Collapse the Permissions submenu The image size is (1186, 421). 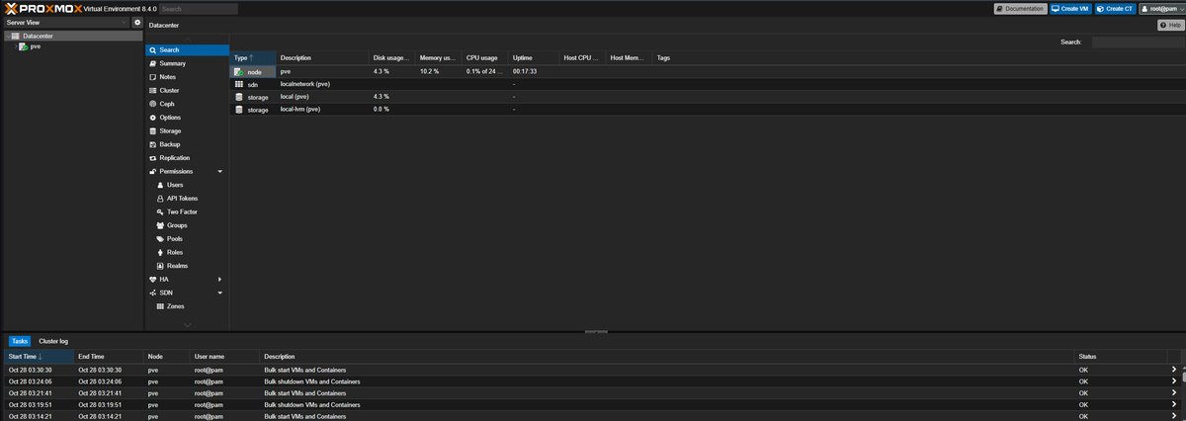point(219,171)
